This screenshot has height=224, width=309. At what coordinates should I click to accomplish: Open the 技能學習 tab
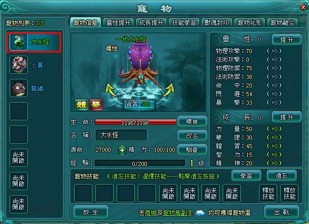184,22
